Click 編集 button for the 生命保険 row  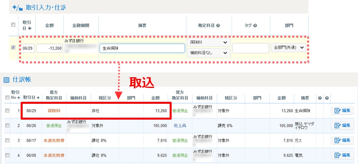tap(343, 111)
